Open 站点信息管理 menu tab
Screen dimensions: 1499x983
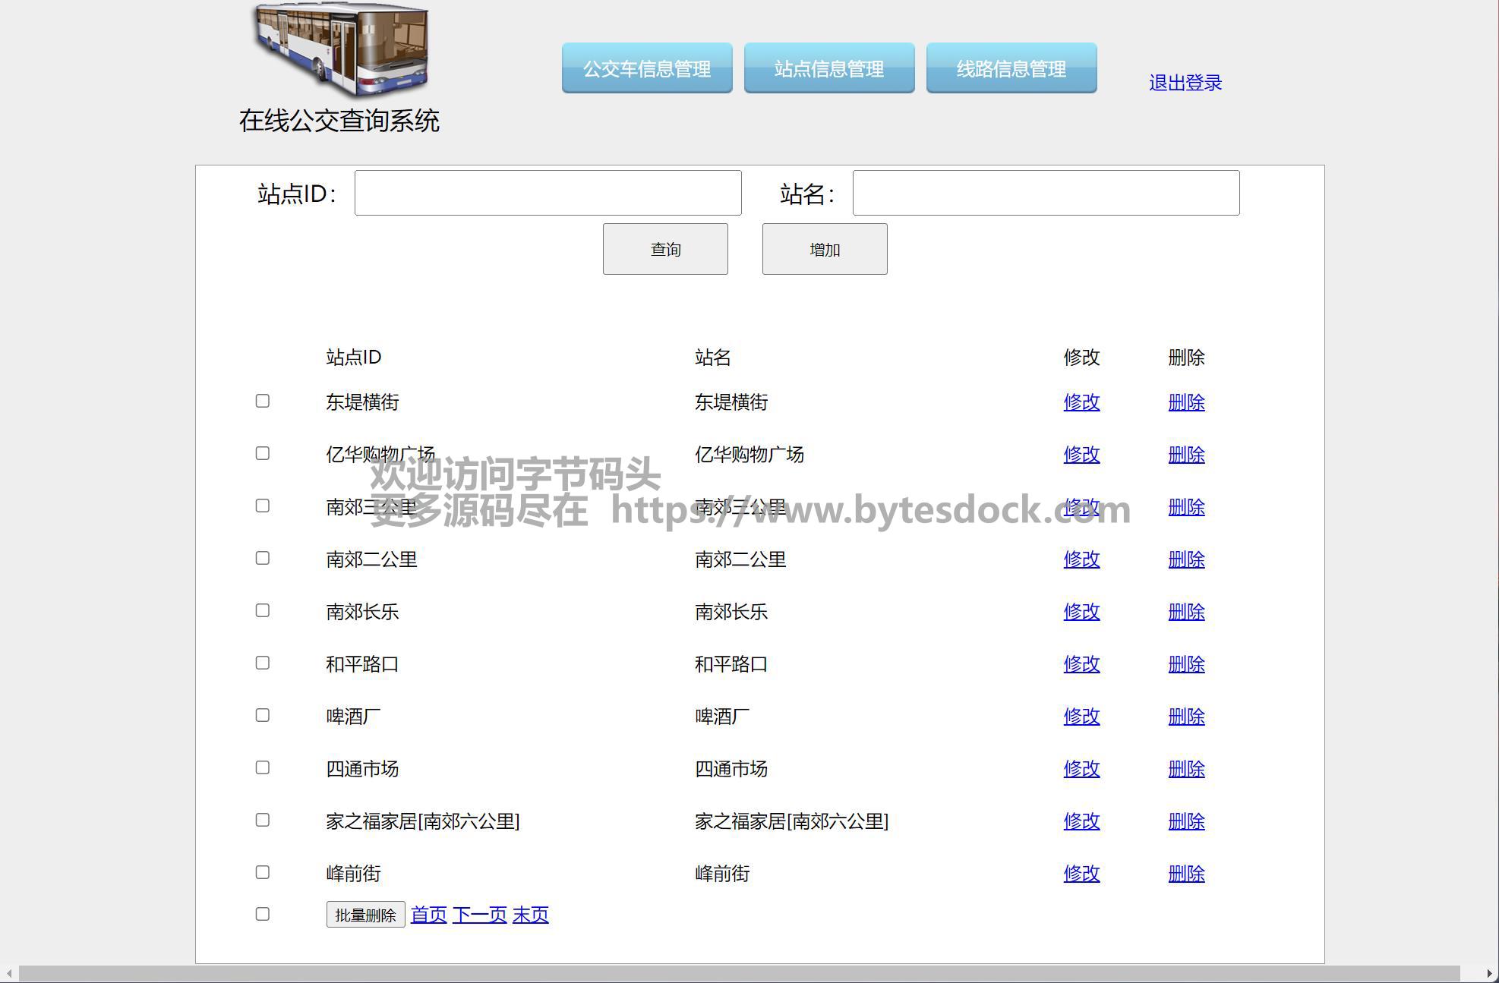(829, 68)
